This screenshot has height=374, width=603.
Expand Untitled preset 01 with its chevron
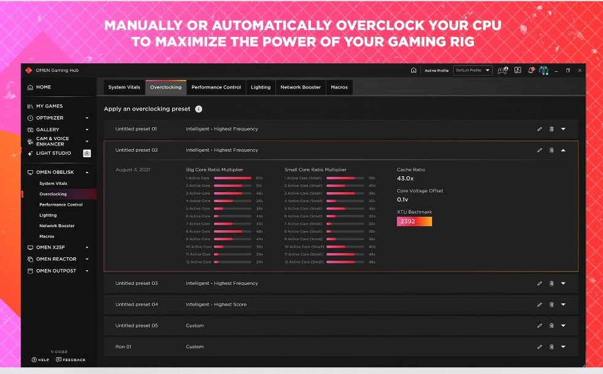563,129
